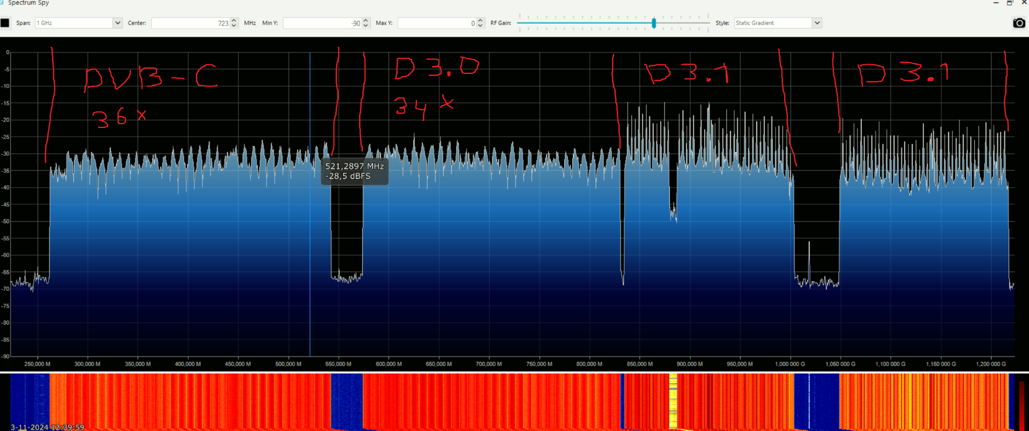This screenshot has width=1029, height=431.
Task: Increase Max Y value with up arrow
Action: (x=480, y=20)
